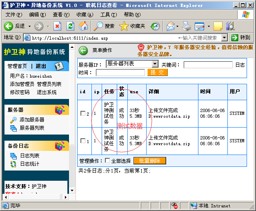Image resolution: width=256 pixels, height=211 pixels.
Task: Check the checkbox for log id 1
Action: (x=83, y=141)
